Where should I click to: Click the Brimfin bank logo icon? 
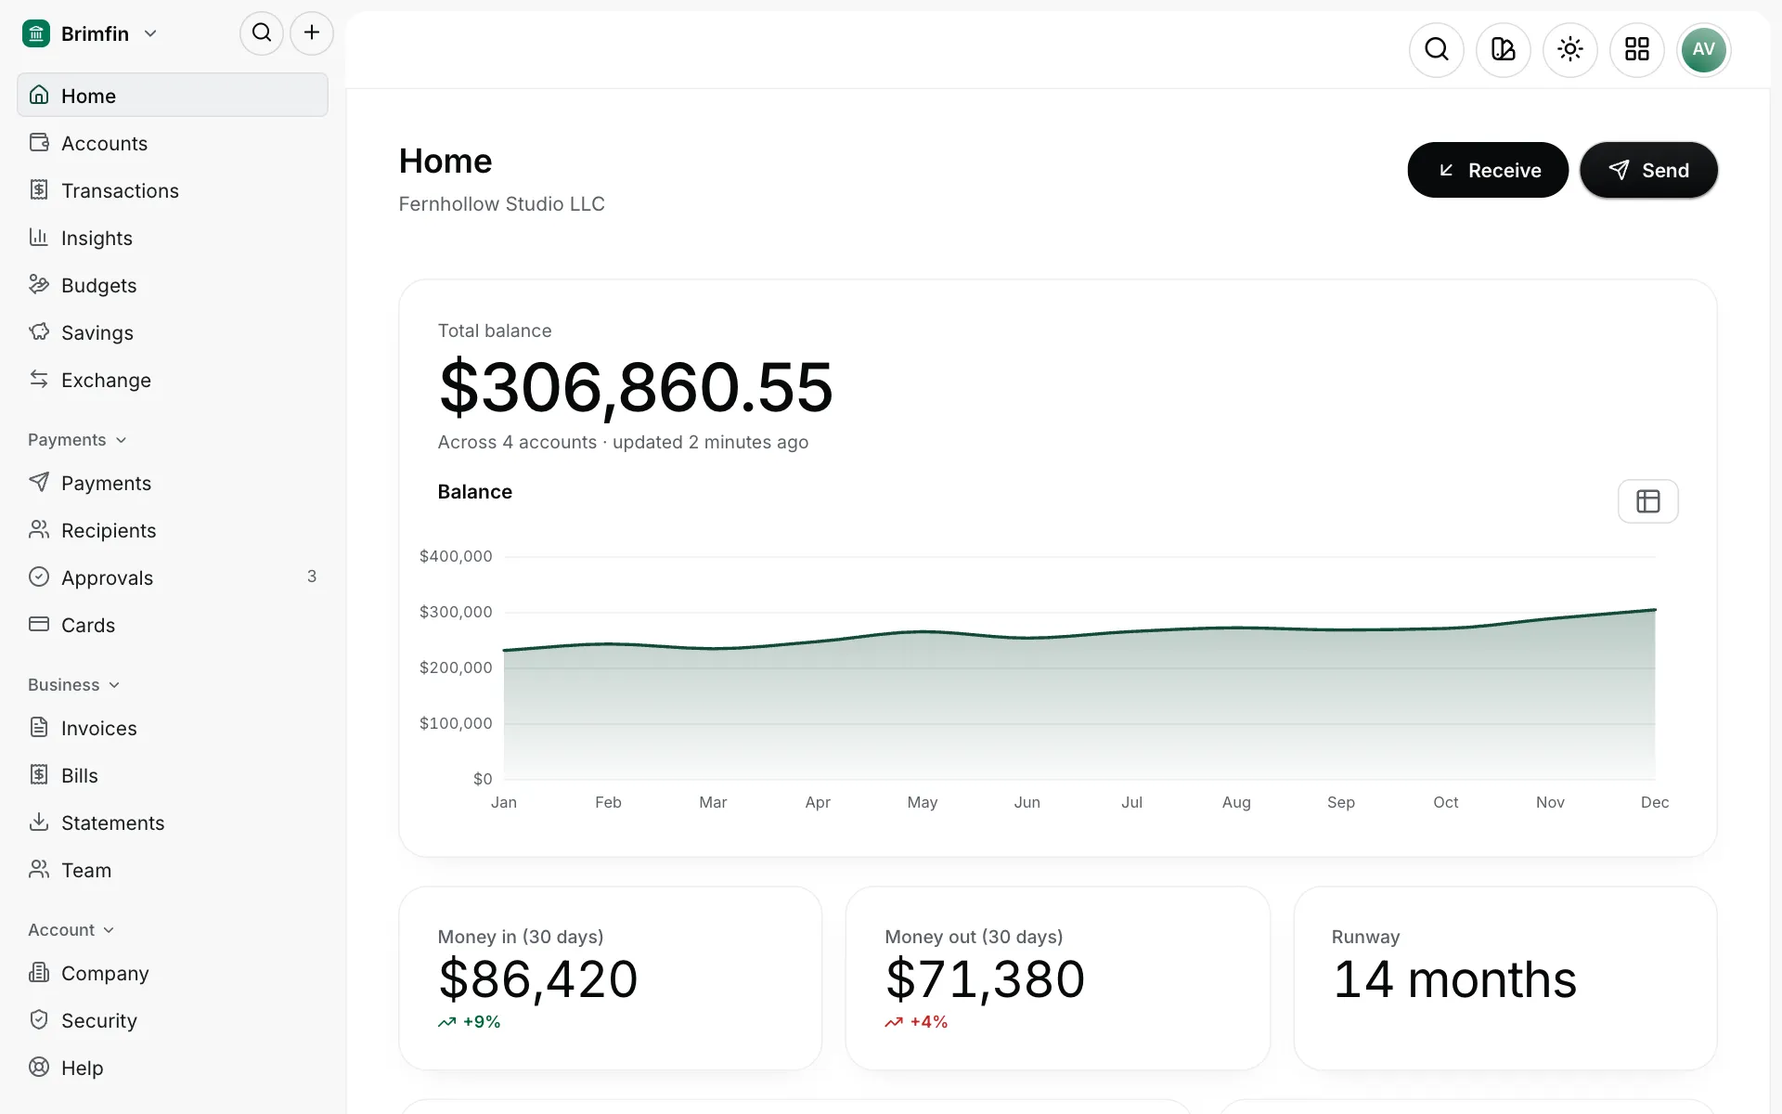coord(36,33)
